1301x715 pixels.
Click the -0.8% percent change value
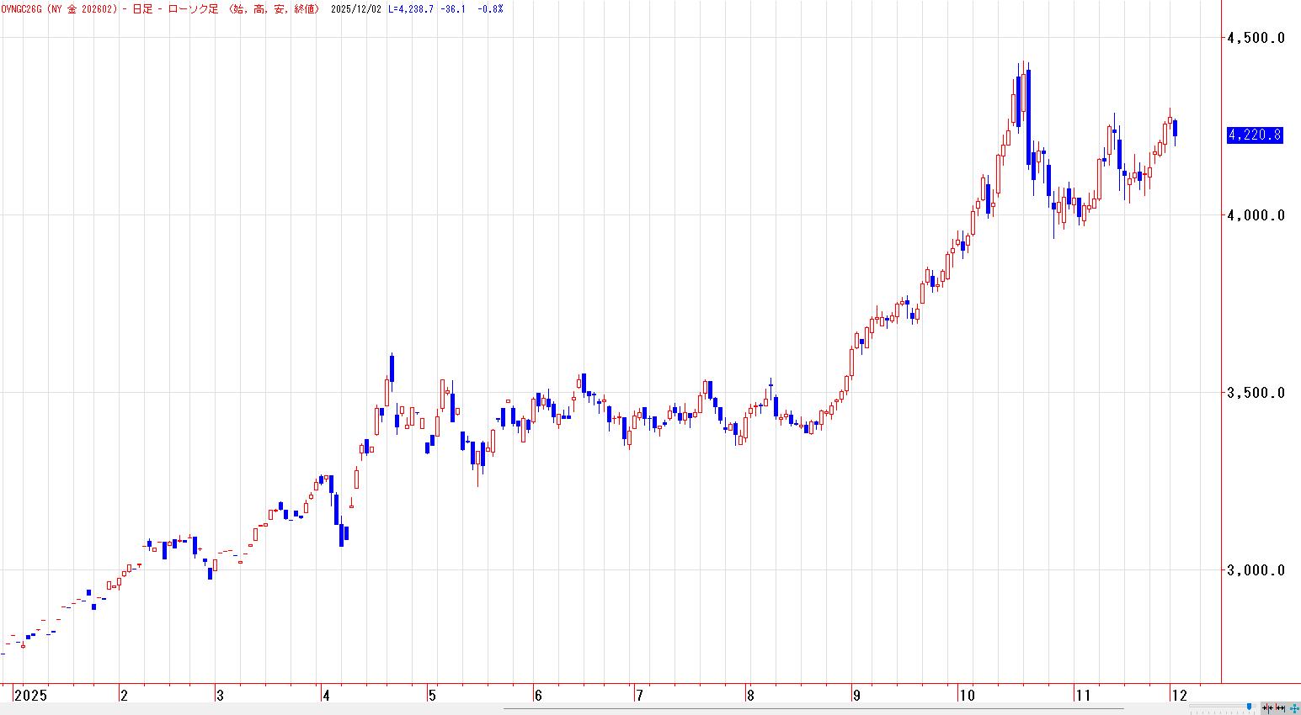[x=492, y=8]
